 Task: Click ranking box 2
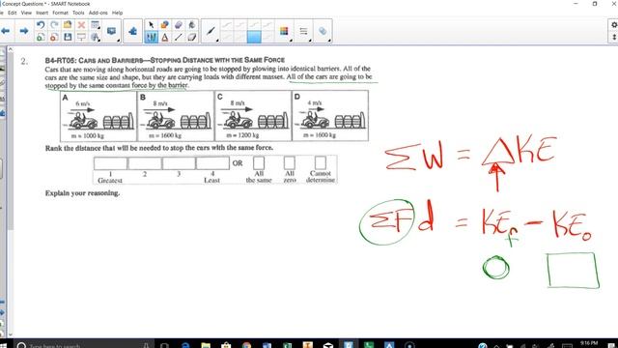tap(145, 163)
